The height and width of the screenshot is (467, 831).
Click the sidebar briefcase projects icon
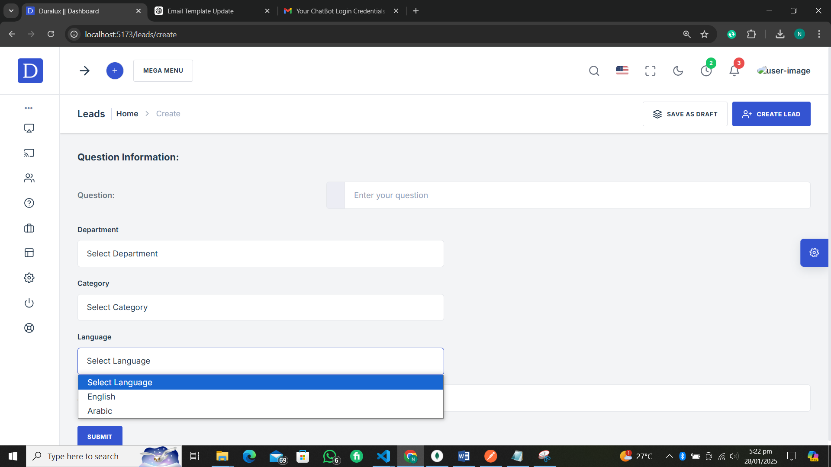pyautogui.click(x=29, y=228)
